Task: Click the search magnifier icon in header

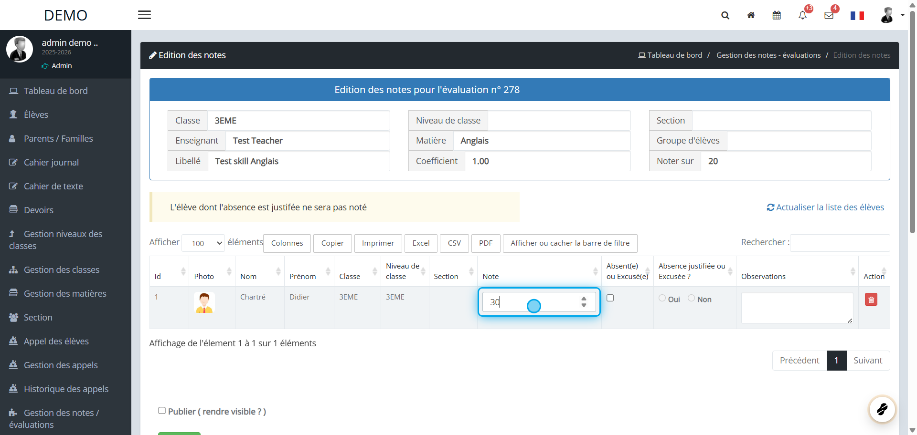Action: (725, 15)
